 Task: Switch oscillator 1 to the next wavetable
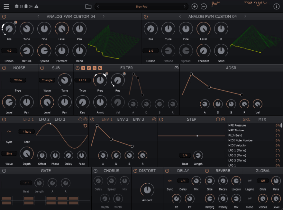(x=104, y=16)
